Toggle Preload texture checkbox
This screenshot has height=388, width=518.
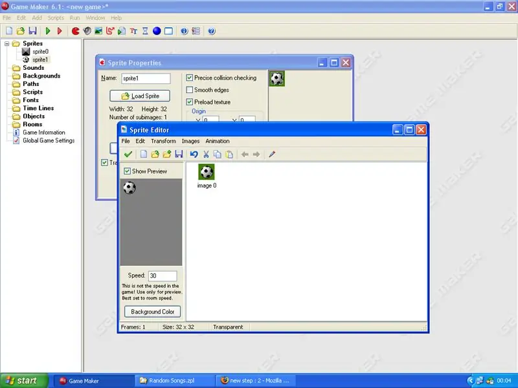(x=189, y=102)
